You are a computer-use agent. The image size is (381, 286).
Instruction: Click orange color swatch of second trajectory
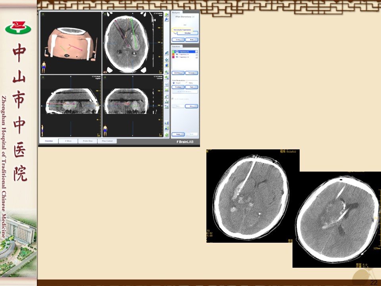tap(173, 54)
